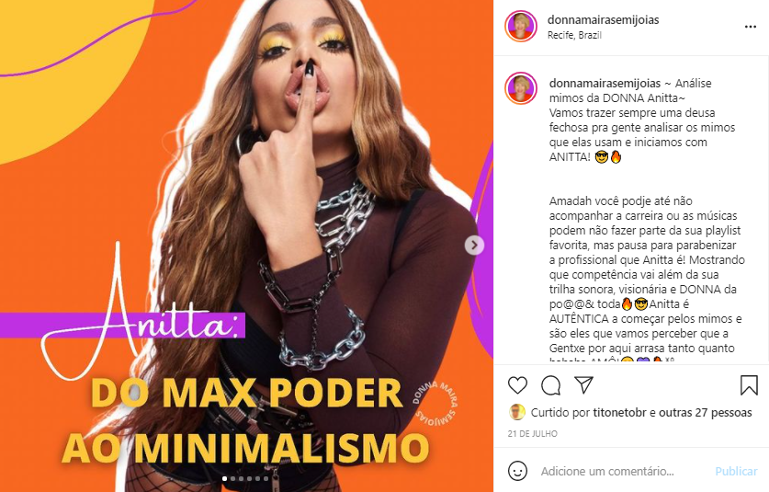This screenshot has width=769, height=492.
Task: Open donnamairasemijoias profile from header username
Action: (x=604, y=19)
